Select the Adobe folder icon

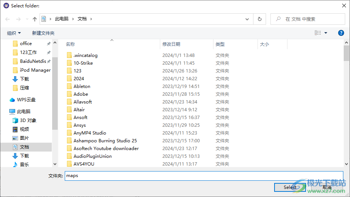point(70,94)
